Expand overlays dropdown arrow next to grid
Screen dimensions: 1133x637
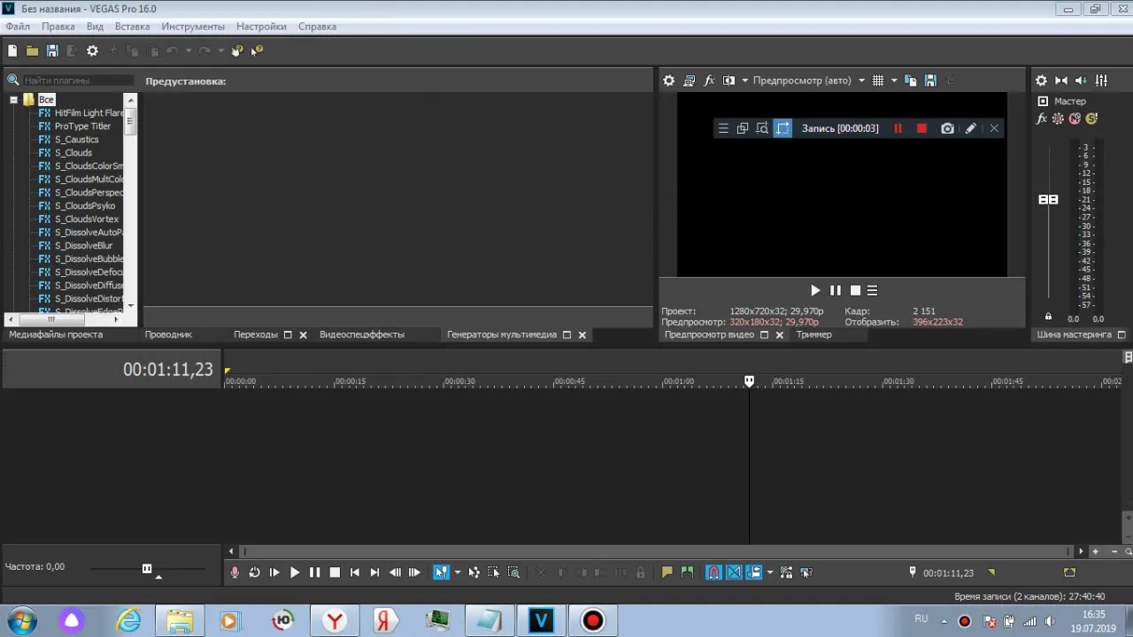tap(894, 81)
